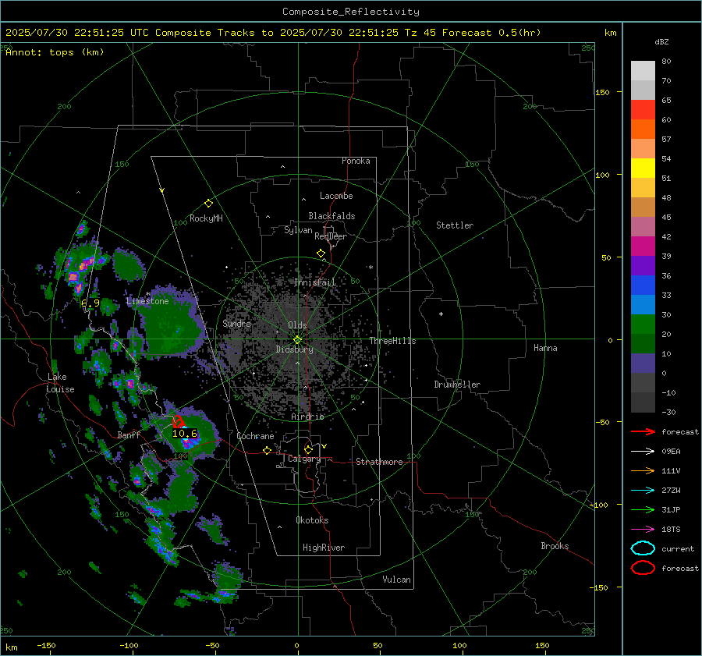Click the Banff label

click(129, 434)
